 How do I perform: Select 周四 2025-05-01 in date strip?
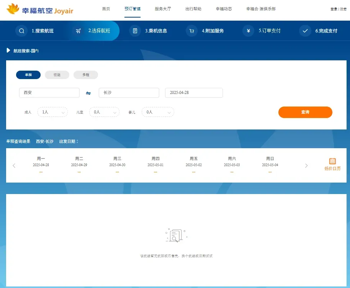pyautogui.click(x=155, y=165)
